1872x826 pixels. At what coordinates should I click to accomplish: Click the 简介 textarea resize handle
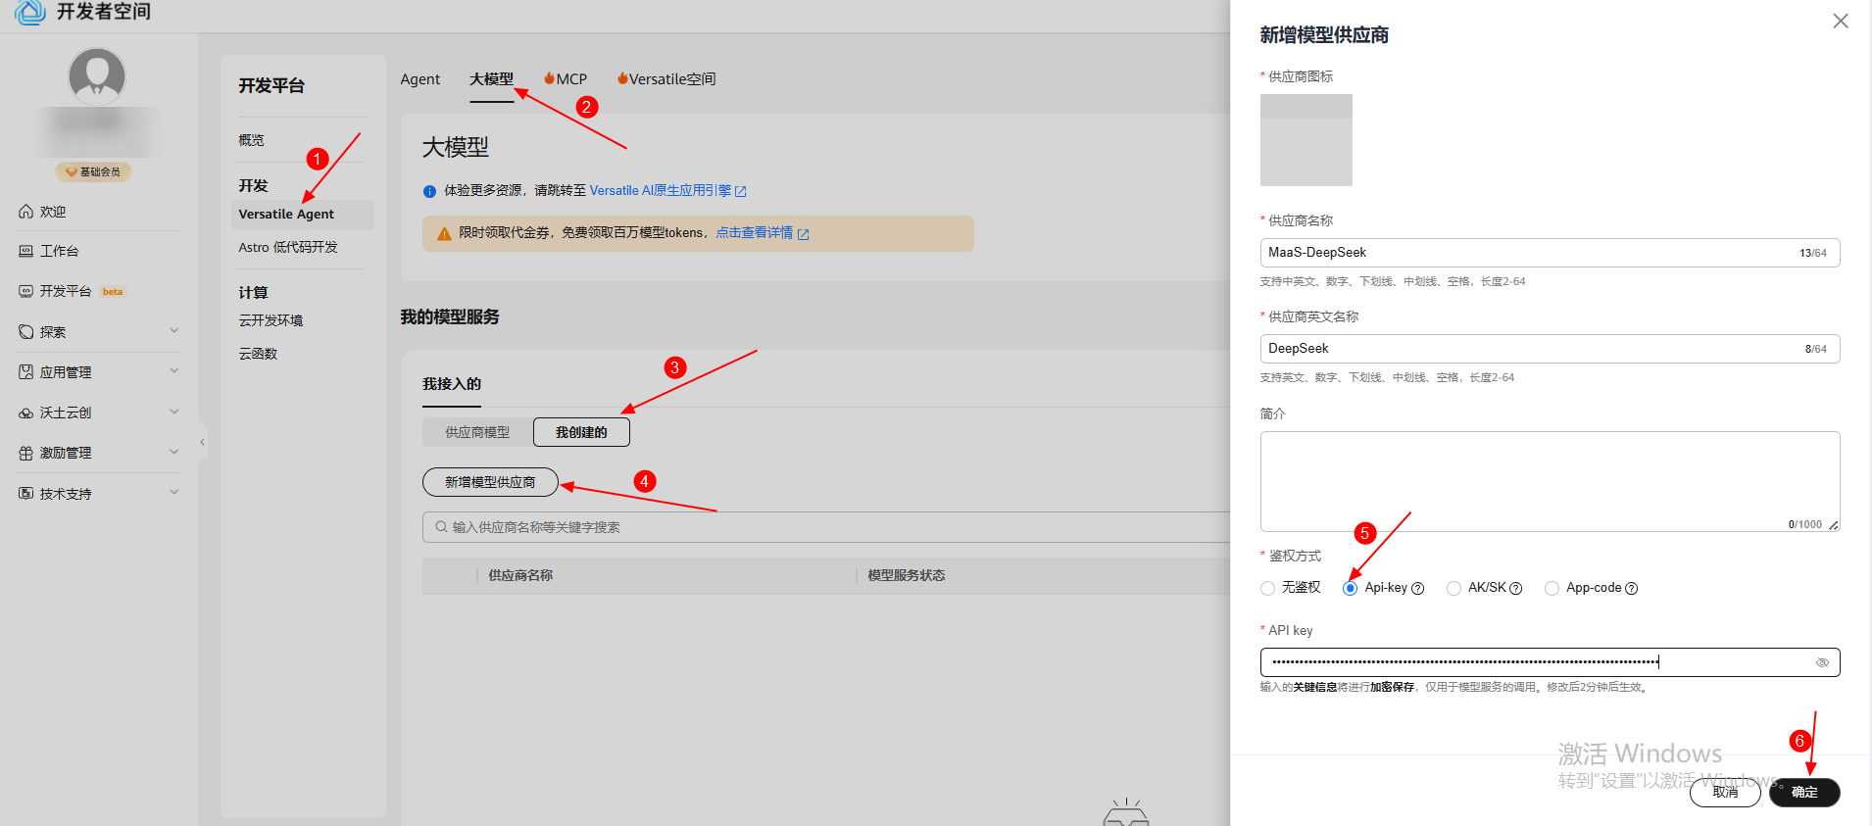1834,525
